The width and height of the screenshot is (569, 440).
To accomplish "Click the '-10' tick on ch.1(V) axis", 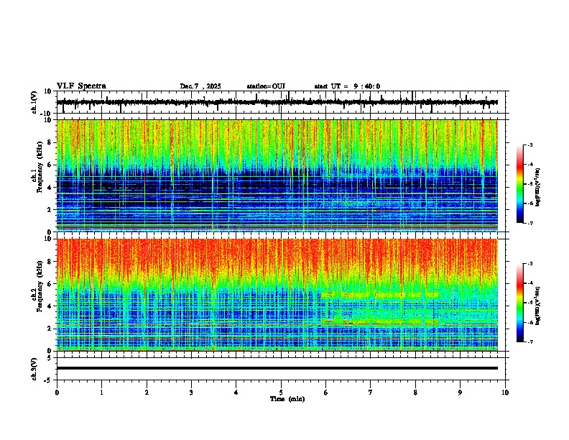I will 47,114.
